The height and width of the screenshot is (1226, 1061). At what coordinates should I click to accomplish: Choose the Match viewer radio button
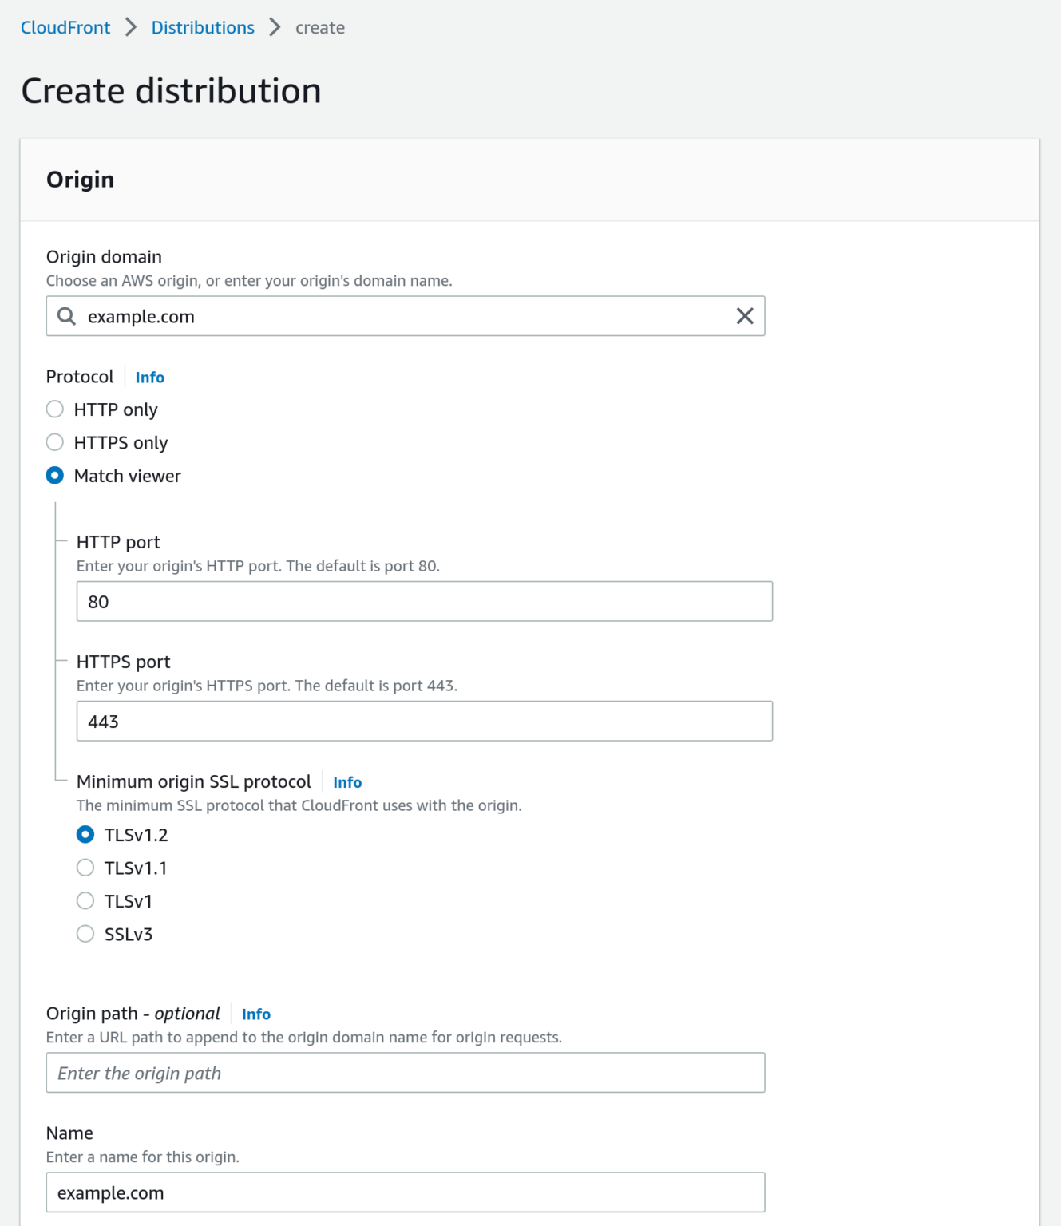(x=55, y=476)
